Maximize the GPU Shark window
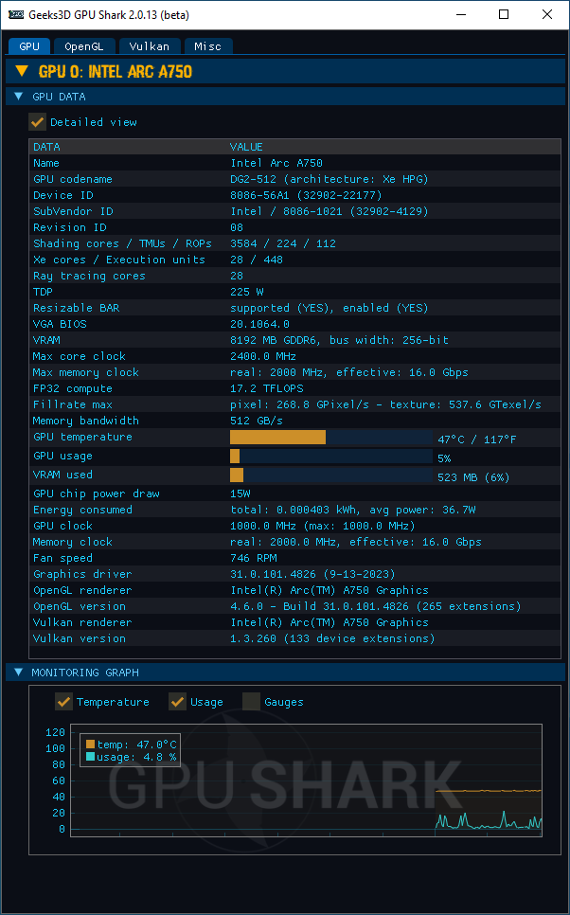Viewport: 570px width, 915px height. [x=504, y=14]
